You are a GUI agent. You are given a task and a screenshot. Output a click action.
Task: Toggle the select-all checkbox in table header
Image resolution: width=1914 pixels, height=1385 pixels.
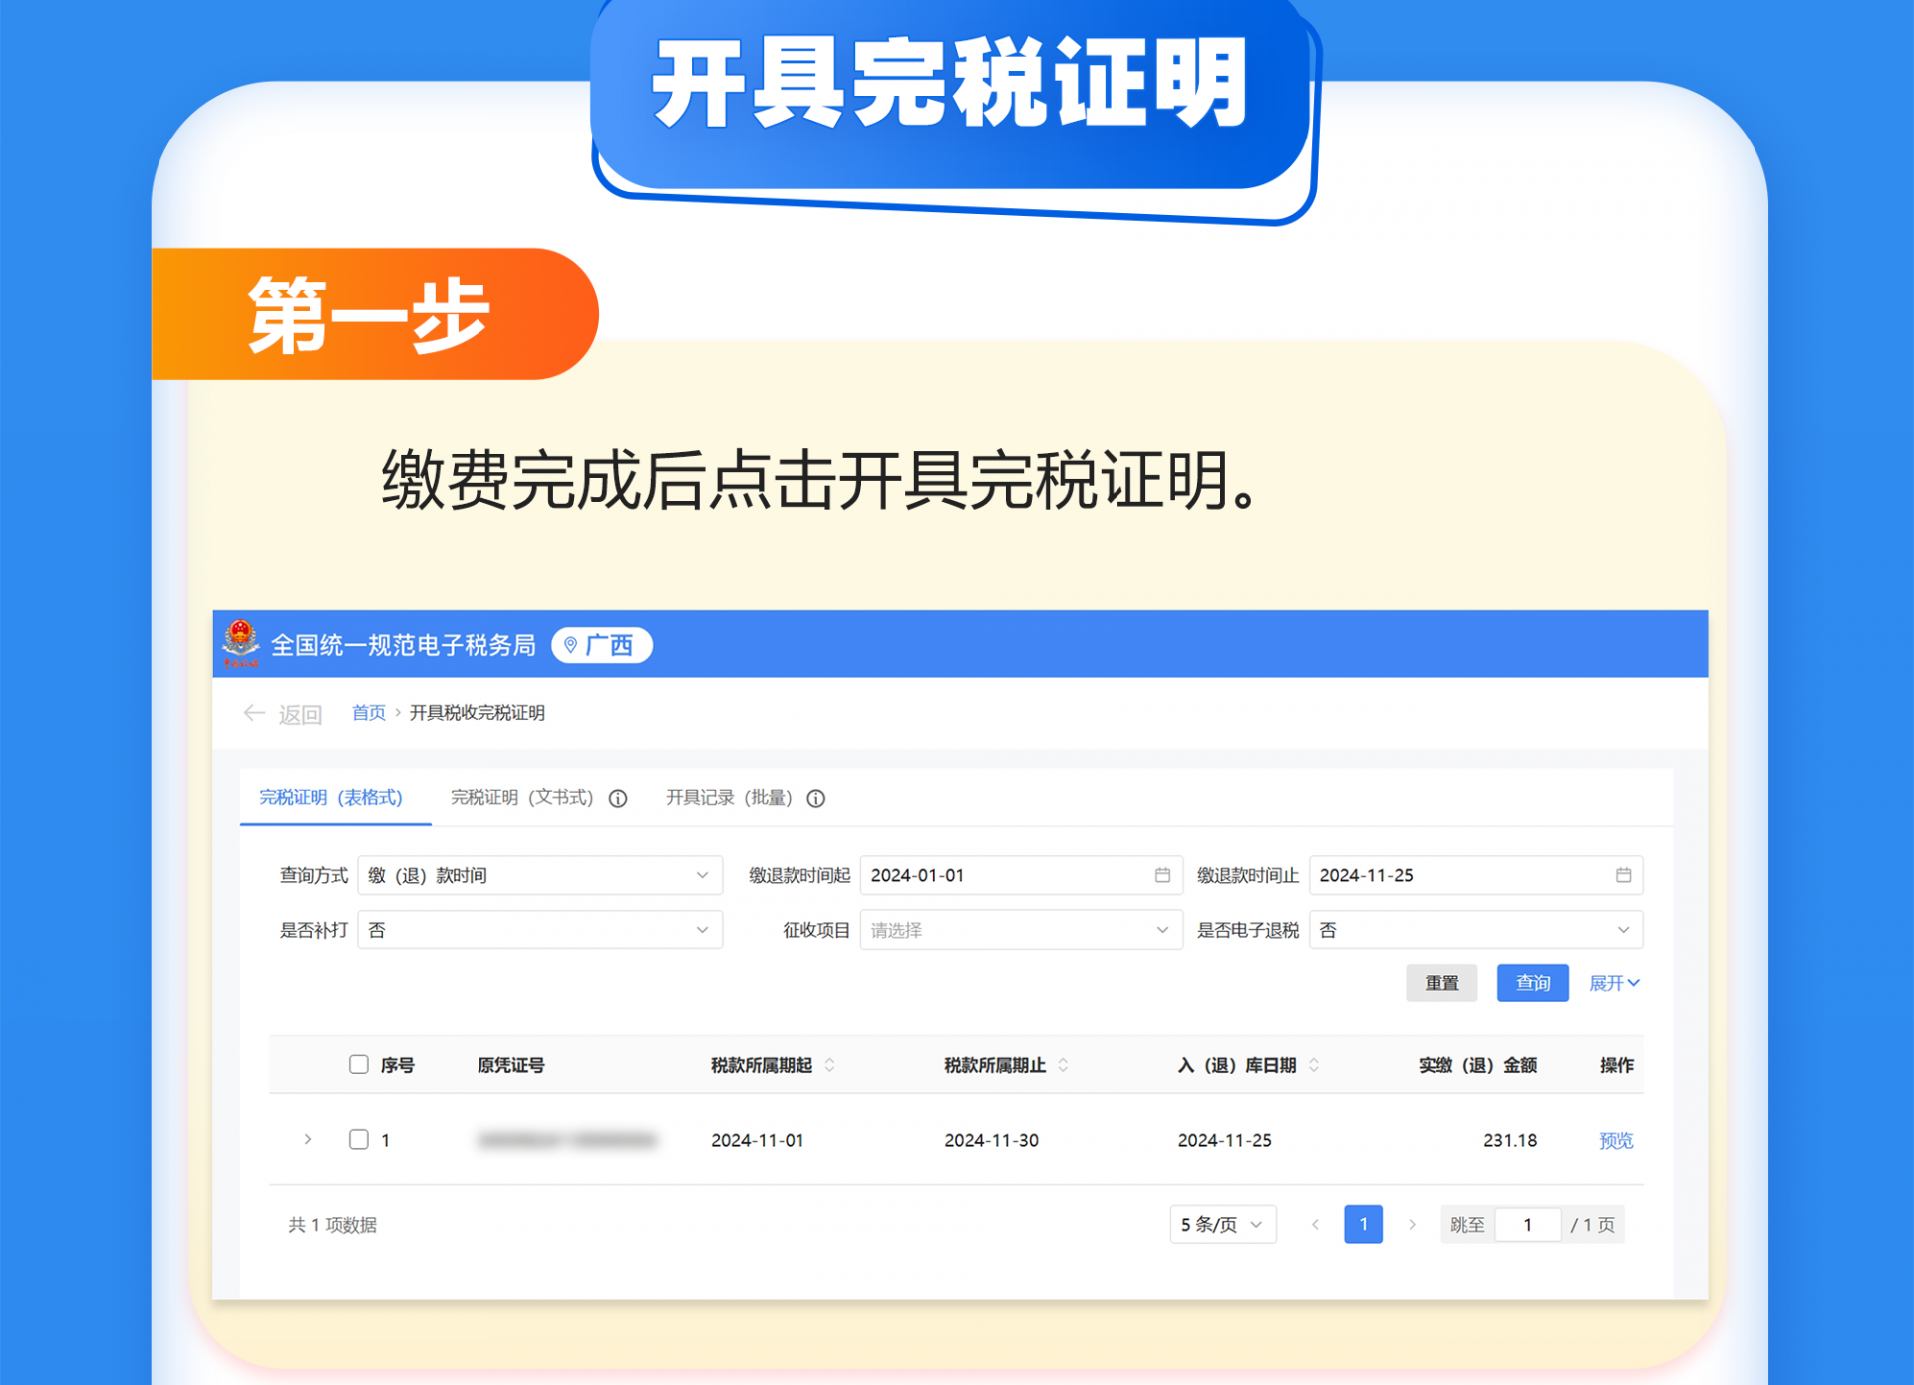point(358,1064)
